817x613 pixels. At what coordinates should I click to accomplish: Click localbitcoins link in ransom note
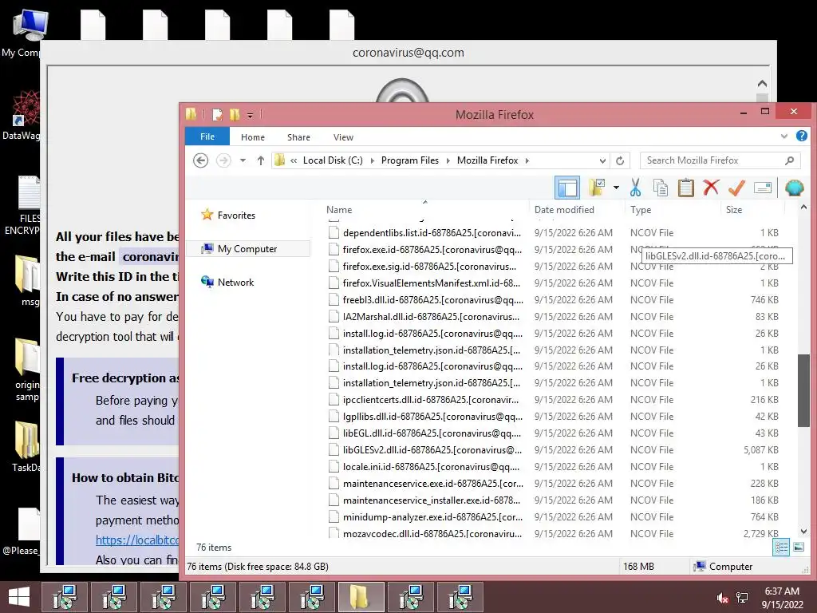tap(137, 540)
